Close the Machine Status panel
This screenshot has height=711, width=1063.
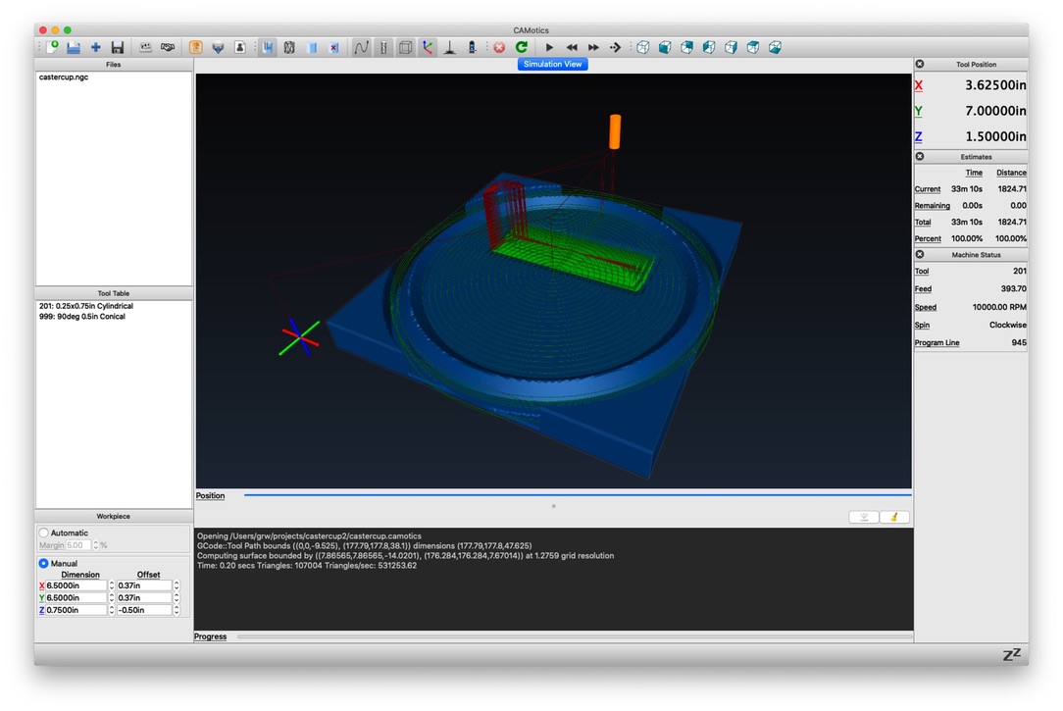click(920, 254)
